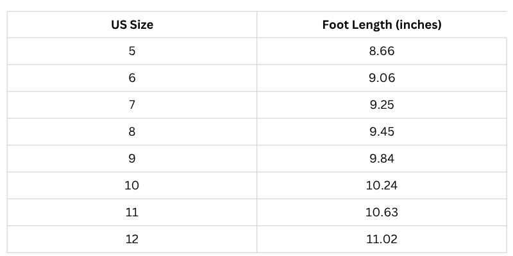Screen dimensions: 513x256
Task: Select the 9.25 foot length cell
Action: point(382,105)
